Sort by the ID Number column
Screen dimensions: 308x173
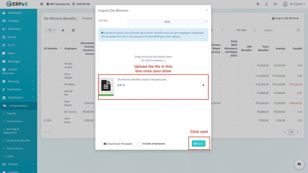(52, 48)
